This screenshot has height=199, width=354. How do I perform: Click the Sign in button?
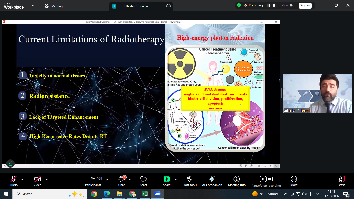click(305, 5)
